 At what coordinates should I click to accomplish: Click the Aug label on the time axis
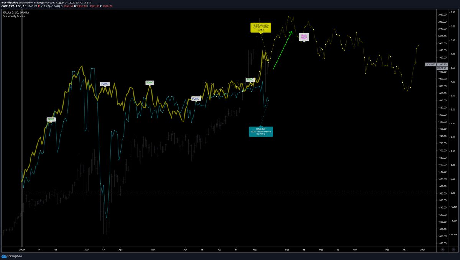pos(254,249)
